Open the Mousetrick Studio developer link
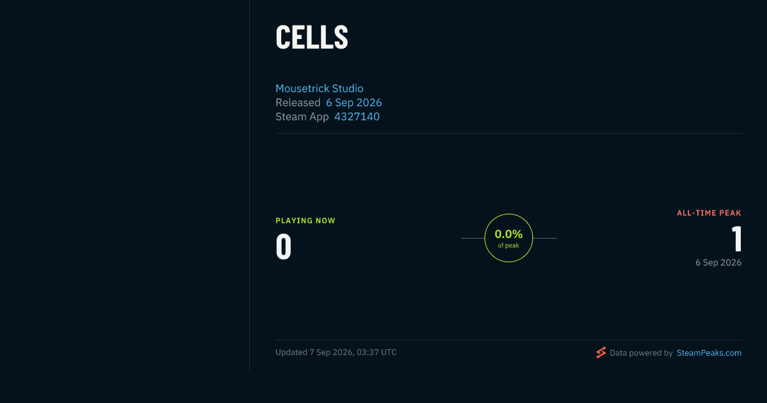 (x=320, y=88)
